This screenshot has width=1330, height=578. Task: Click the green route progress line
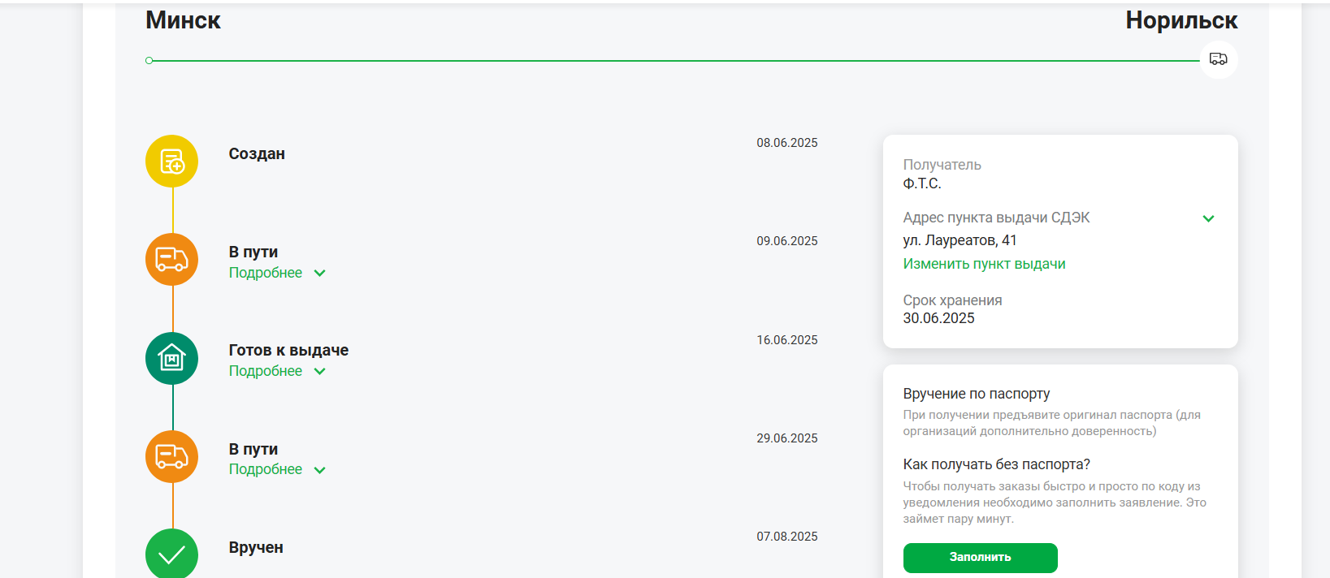[676, 61]
